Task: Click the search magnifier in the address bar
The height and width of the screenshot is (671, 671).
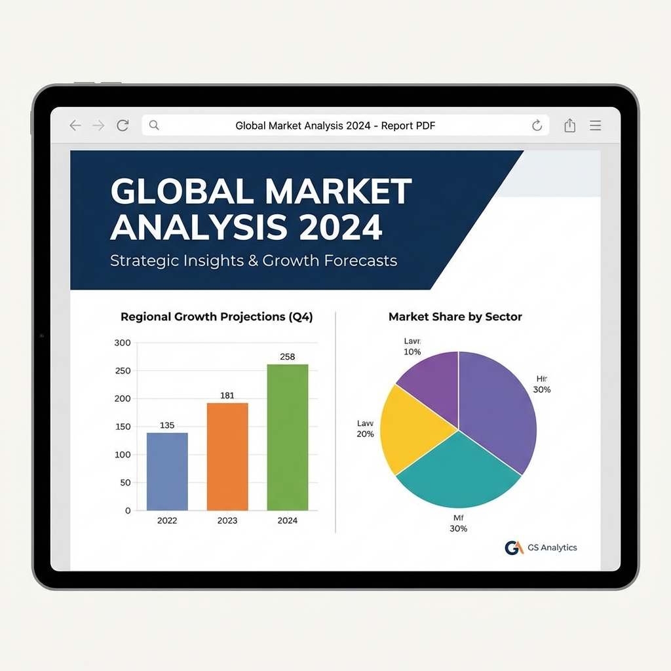Action: pyautogui.click(x=154, y=125)
